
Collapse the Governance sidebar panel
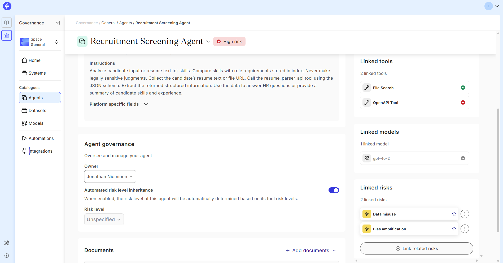point(58,23)
